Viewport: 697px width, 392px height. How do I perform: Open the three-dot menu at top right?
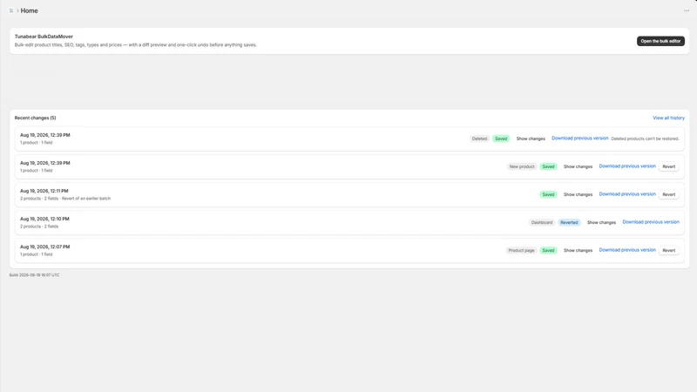pos(687,10)
